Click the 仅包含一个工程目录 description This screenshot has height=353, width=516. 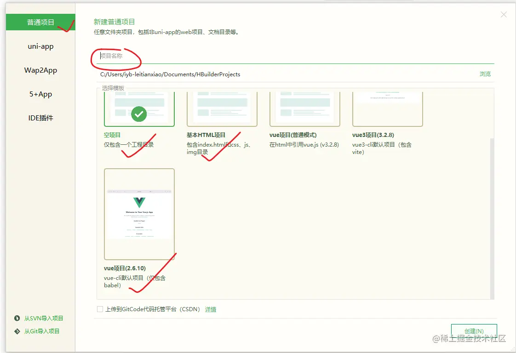pyautogui.click(x=129, y=144)
